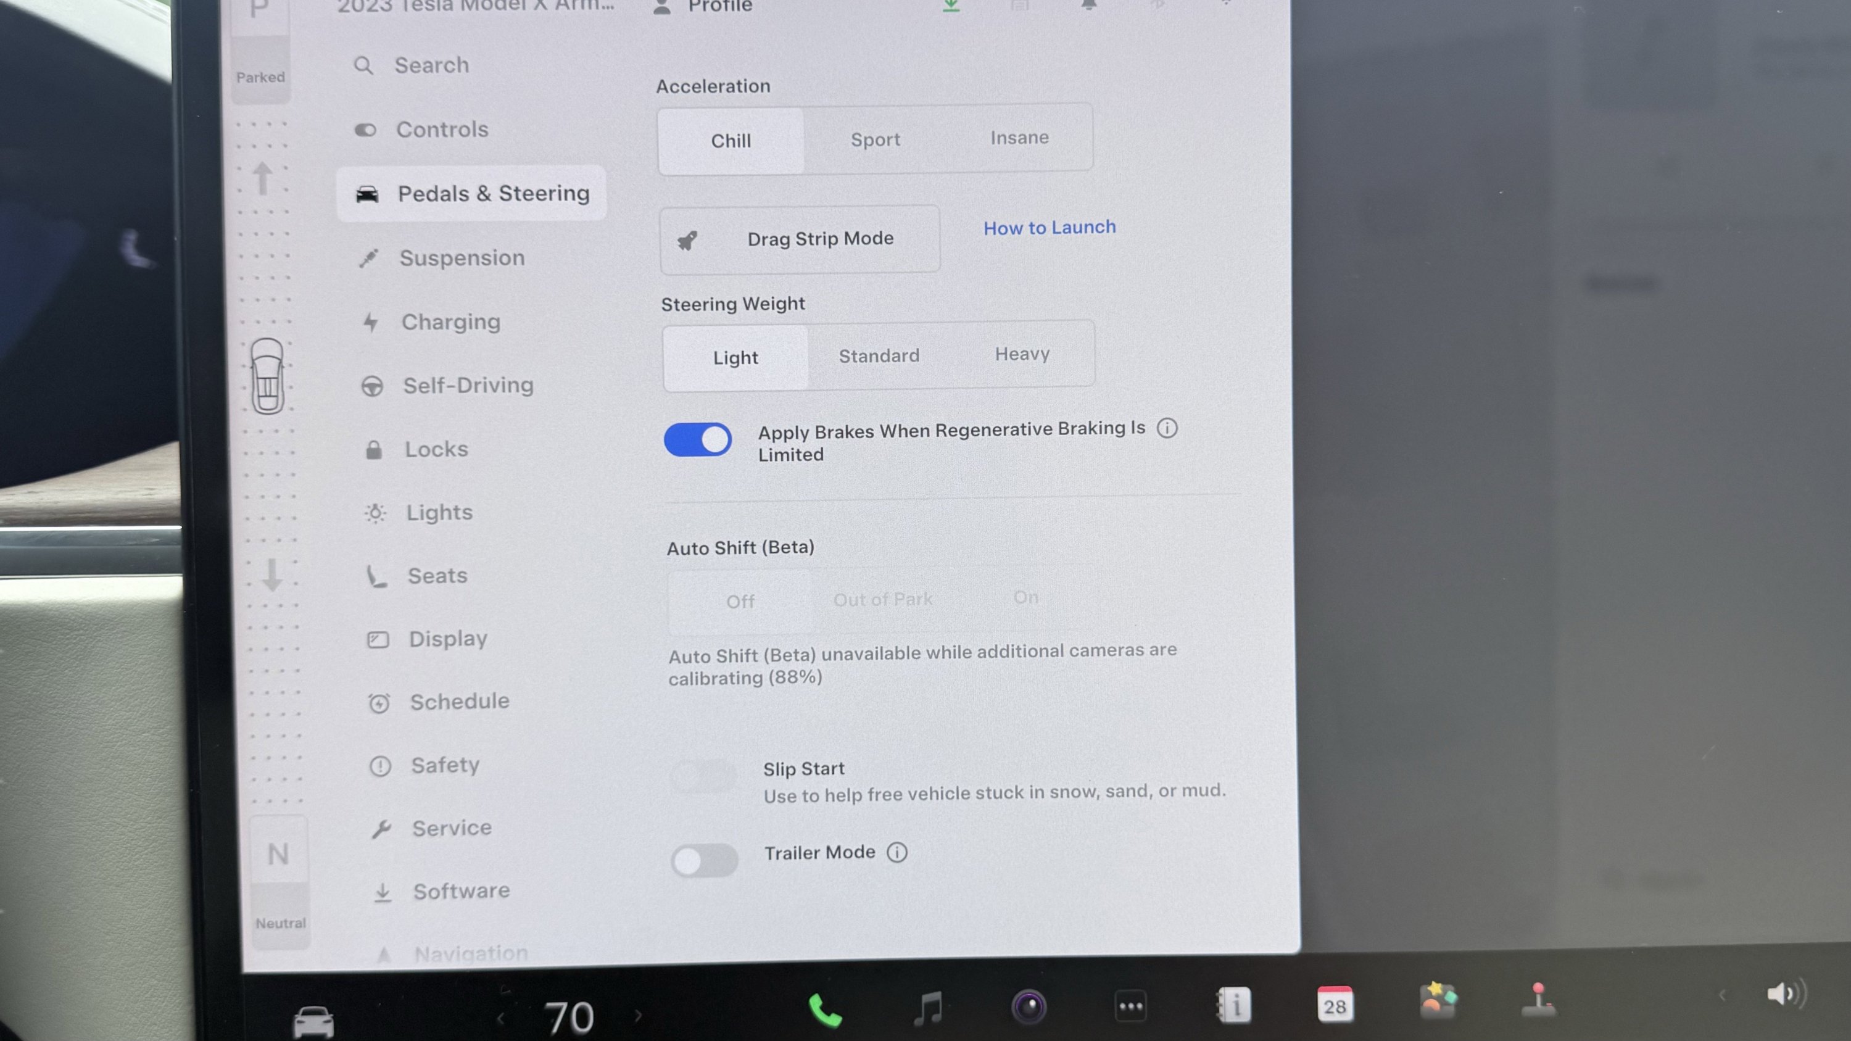
Task: Open the How to Launch link
Action: click(x=1049, y=228)
